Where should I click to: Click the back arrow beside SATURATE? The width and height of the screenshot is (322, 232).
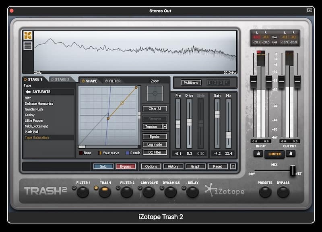coord(28,92)
